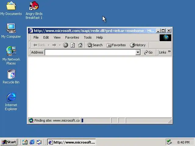Open the Back history dropdown arrow
This screenshot has width=195, height=146.
click(49, 45)
